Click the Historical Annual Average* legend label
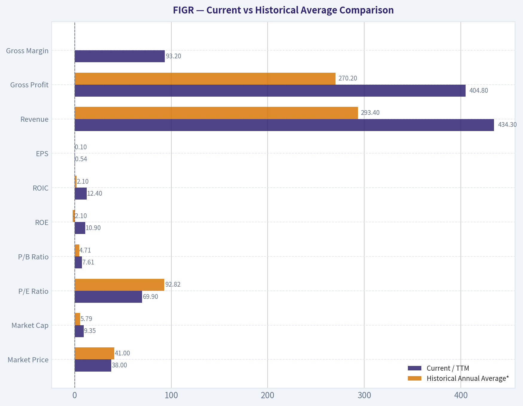This screenshot has height=406, width=523. coord(468,378)
